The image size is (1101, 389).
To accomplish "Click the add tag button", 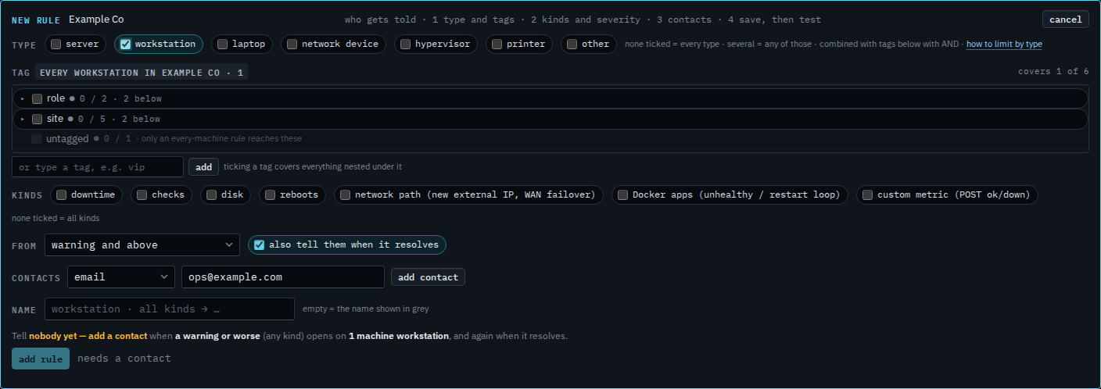I will click(x=203, y=167).
